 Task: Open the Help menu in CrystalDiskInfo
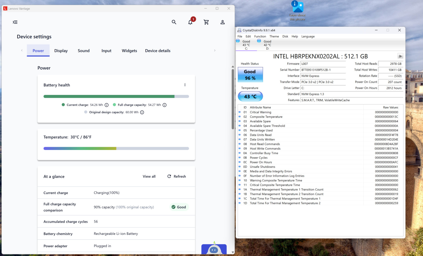[295, 36]
